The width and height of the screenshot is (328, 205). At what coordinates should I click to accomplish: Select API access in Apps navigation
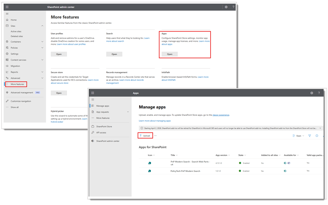click(101, 133)
